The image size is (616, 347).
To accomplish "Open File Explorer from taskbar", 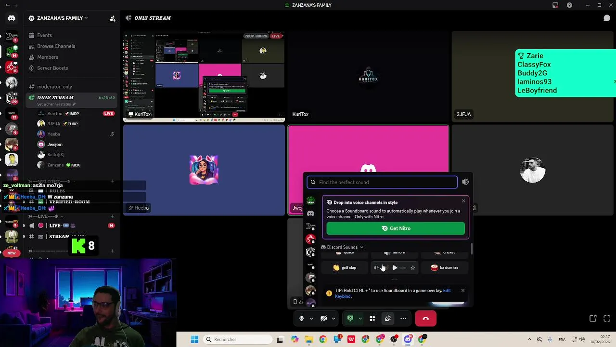I will click(309, 339).
